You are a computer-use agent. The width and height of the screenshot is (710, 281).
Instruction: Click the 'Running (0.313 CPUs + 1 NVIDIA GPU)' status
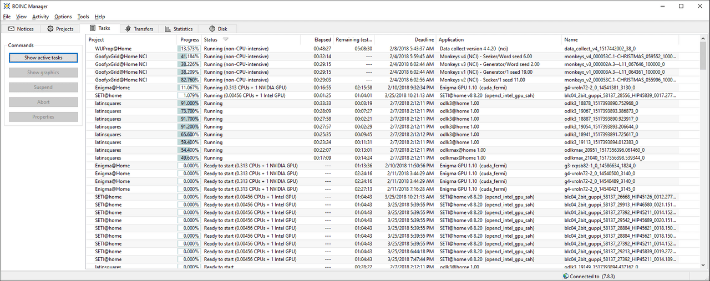pos(245,88)
